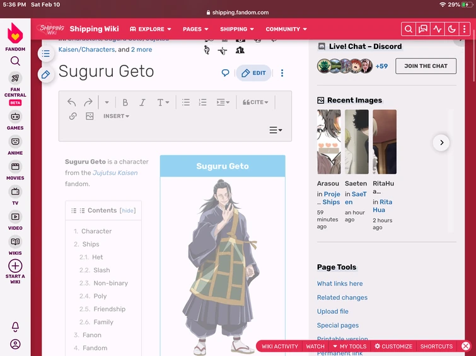Advance Recent Images carousel with arrow
Screen dimensions: 476x356
[441, 142]
